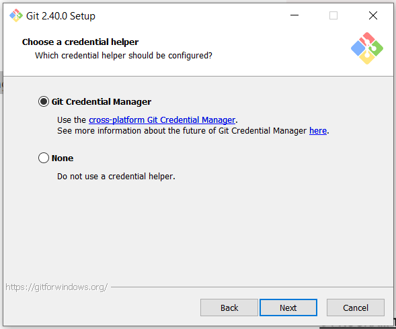Click the bold Git Credential Manager label
The image size is (396, 329).
[102, 101]
